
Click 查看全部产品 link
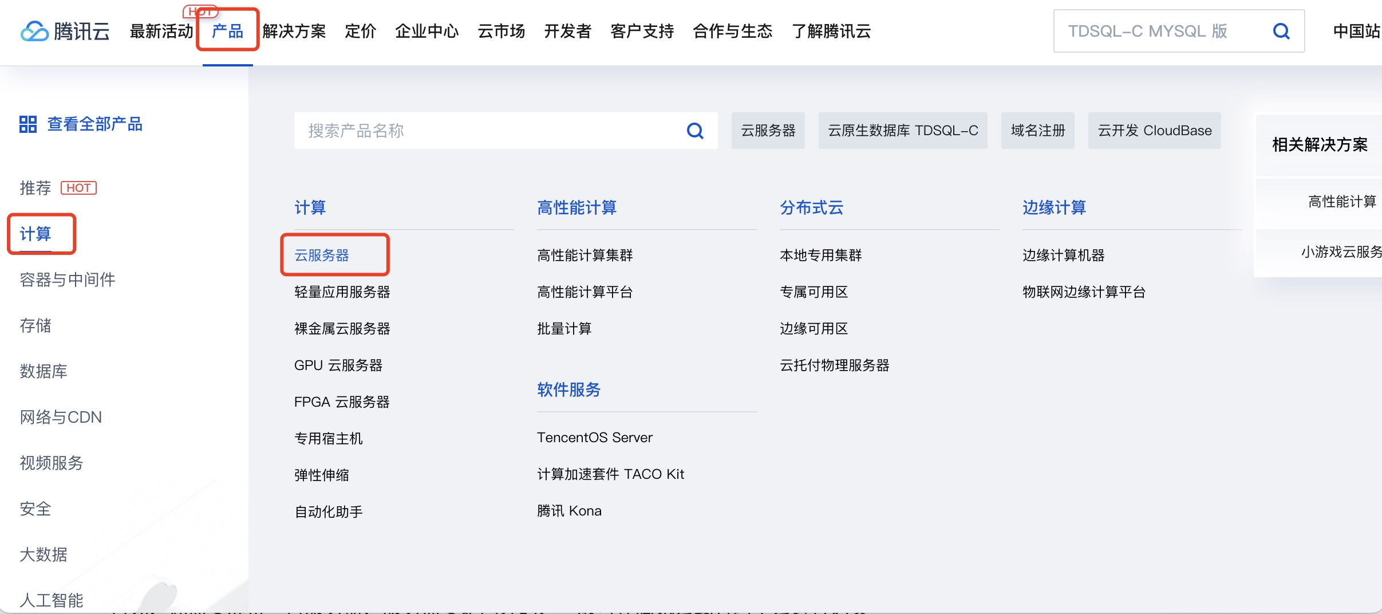(x=94, y=124)
